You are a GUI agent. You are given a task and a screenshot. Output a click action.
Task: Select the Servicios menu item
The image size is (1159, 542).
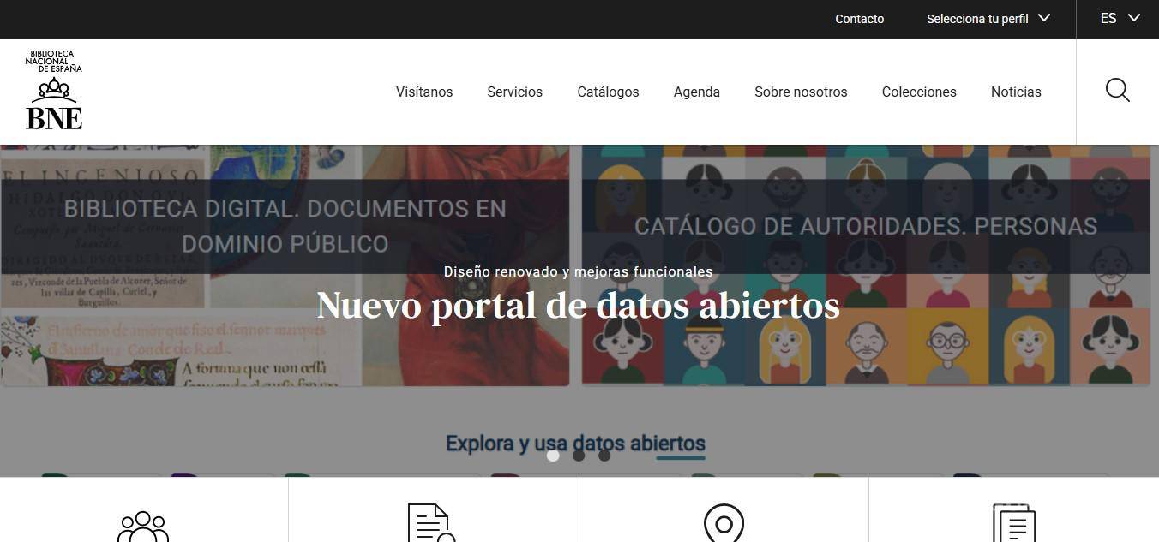[514, 92]
